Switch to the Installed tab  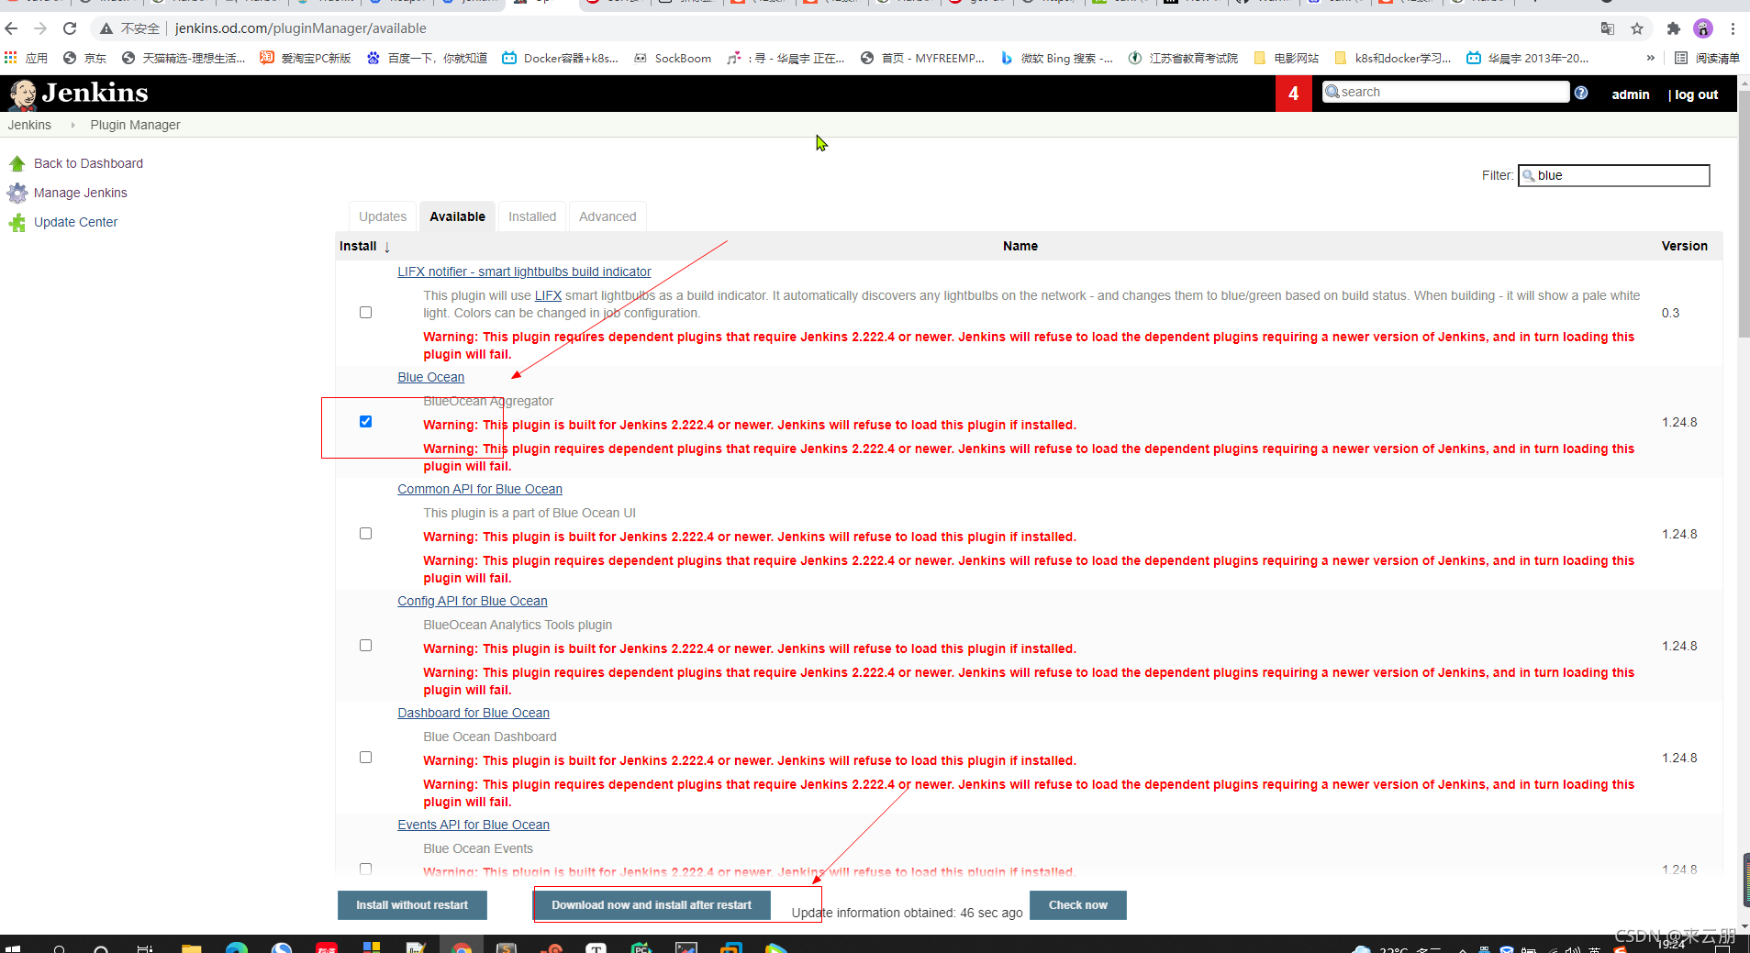(532, 216)
